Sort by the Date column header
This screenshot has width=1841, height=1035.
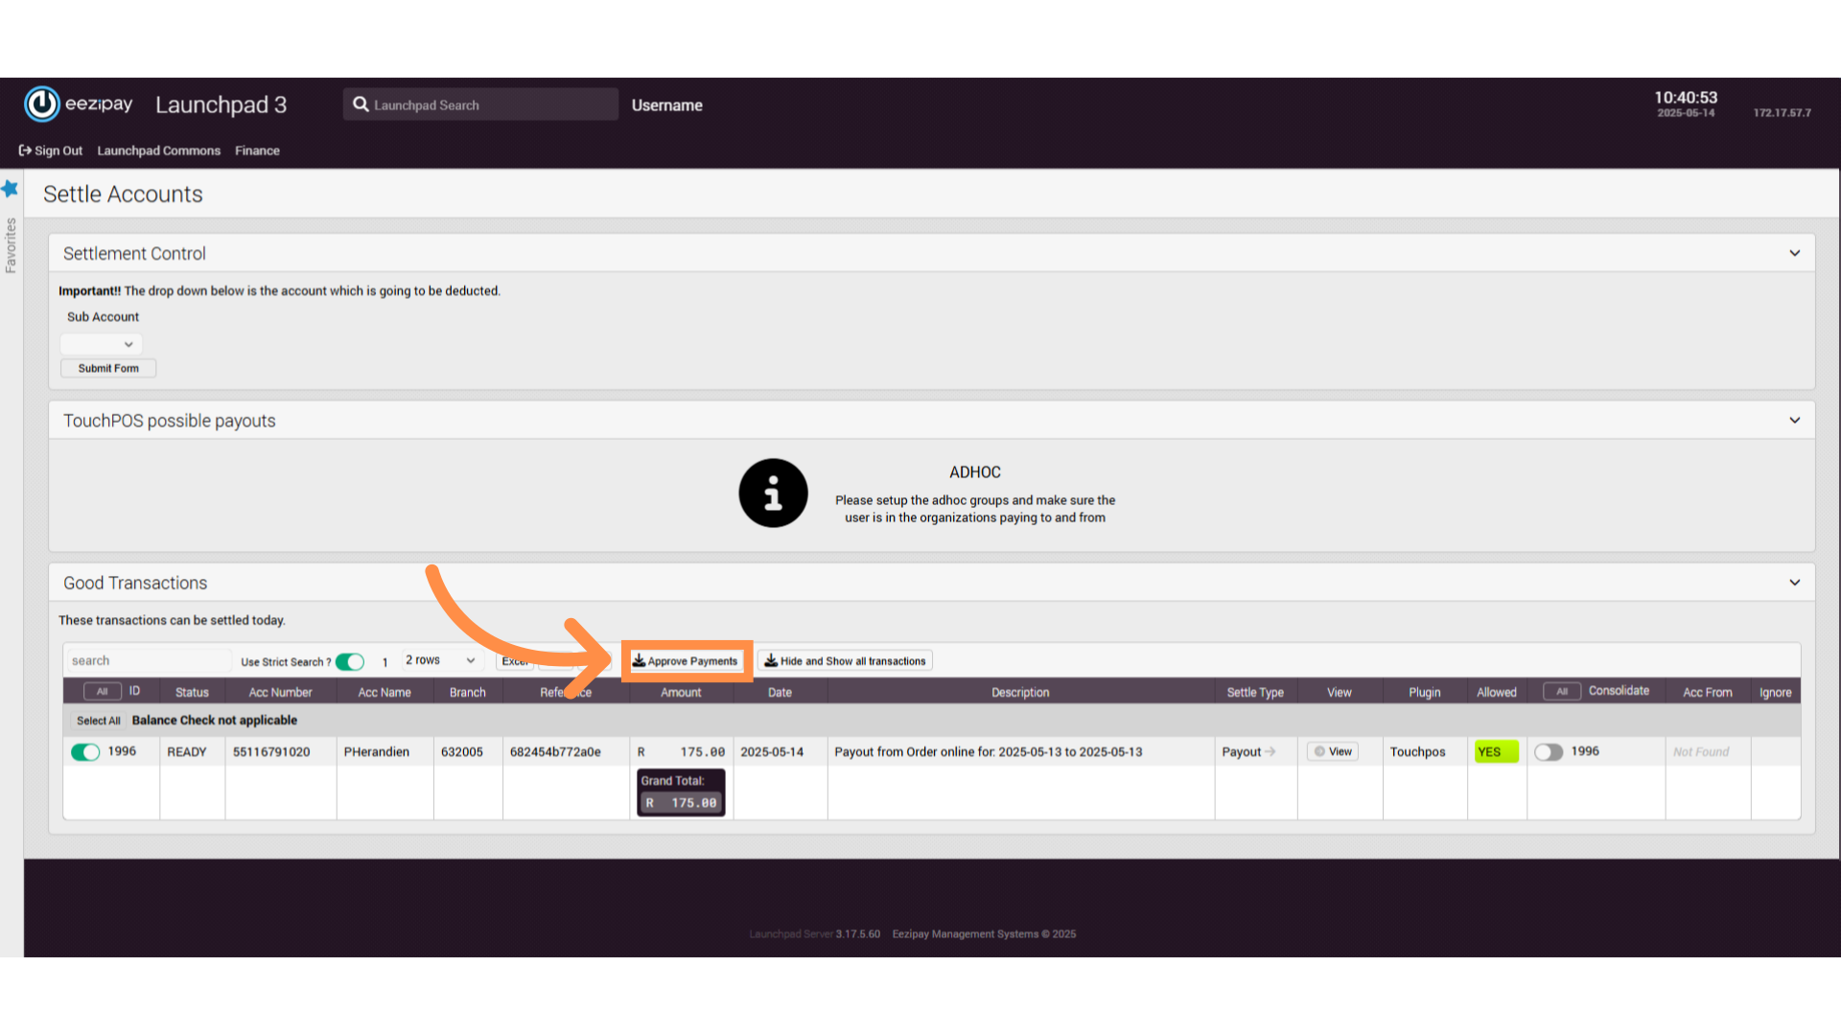[x=780, y=692]
